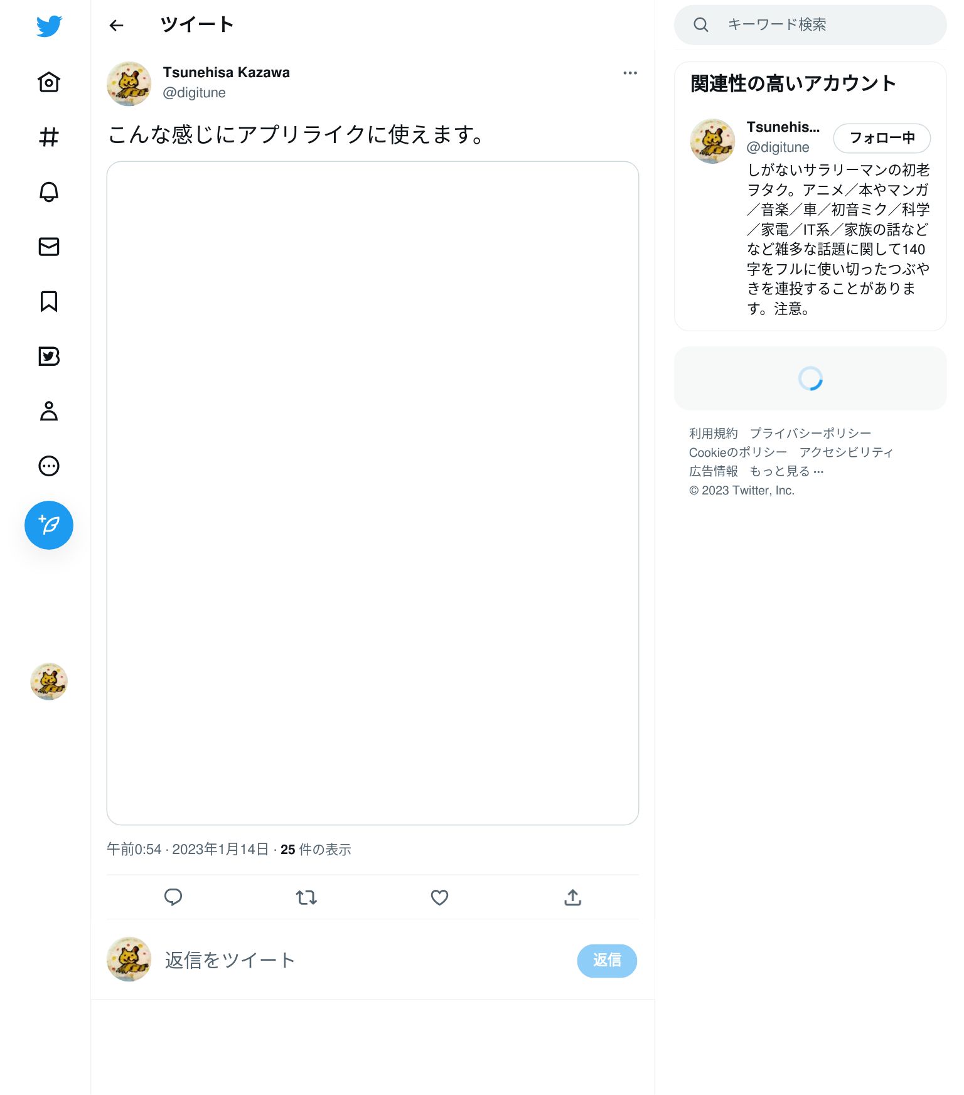Retweet this tweet
964x1095 pixels.
coord(306,897)
